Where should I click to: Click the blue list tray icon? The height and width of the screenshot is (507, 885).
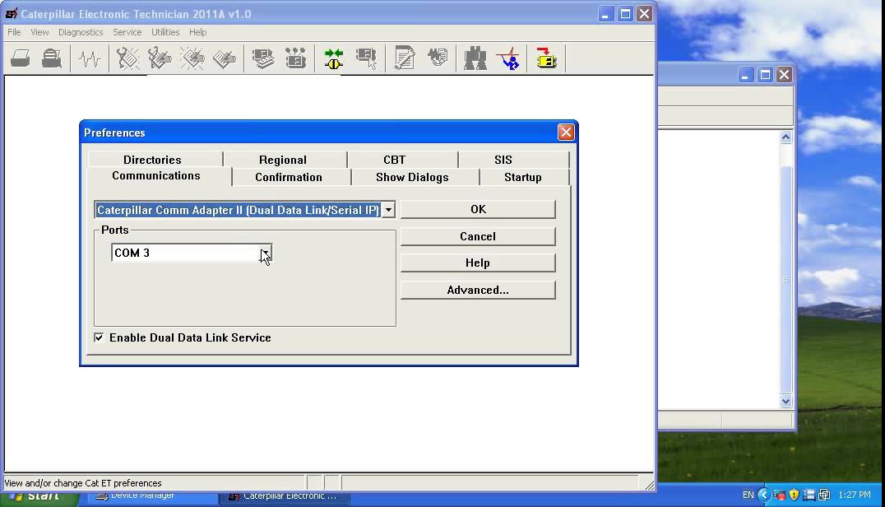809,495
